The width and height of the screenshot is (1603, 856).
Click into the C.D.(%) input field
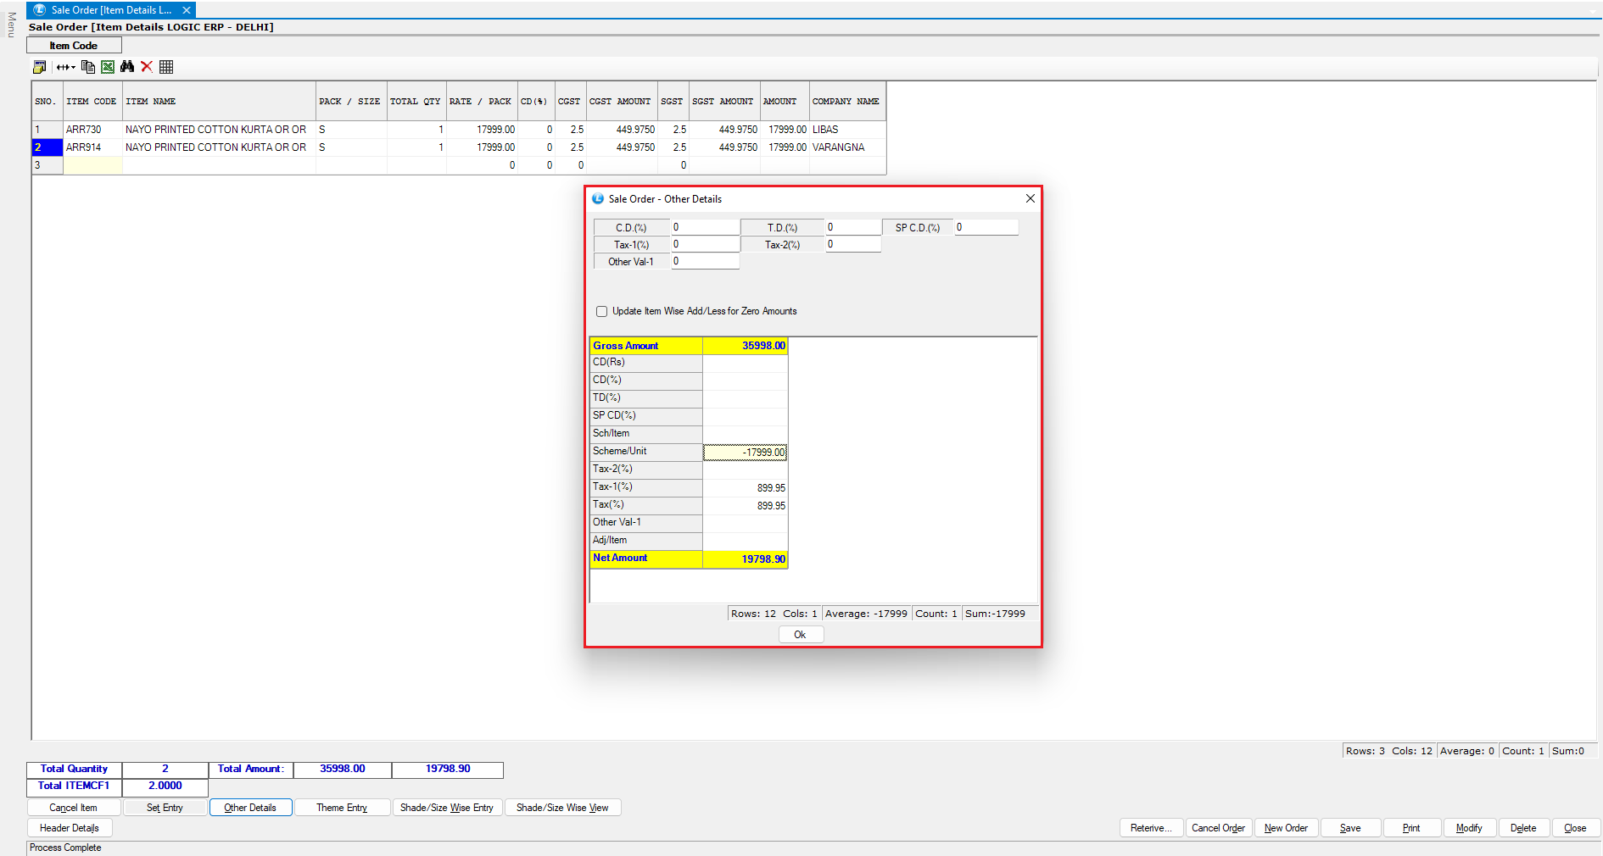(705, 227)
